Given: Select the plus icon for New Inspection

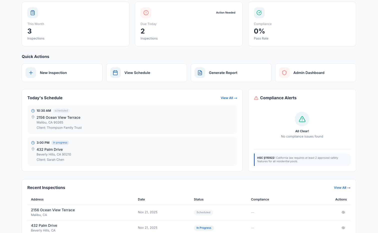Looking at the screenshot, I should 30,72.
